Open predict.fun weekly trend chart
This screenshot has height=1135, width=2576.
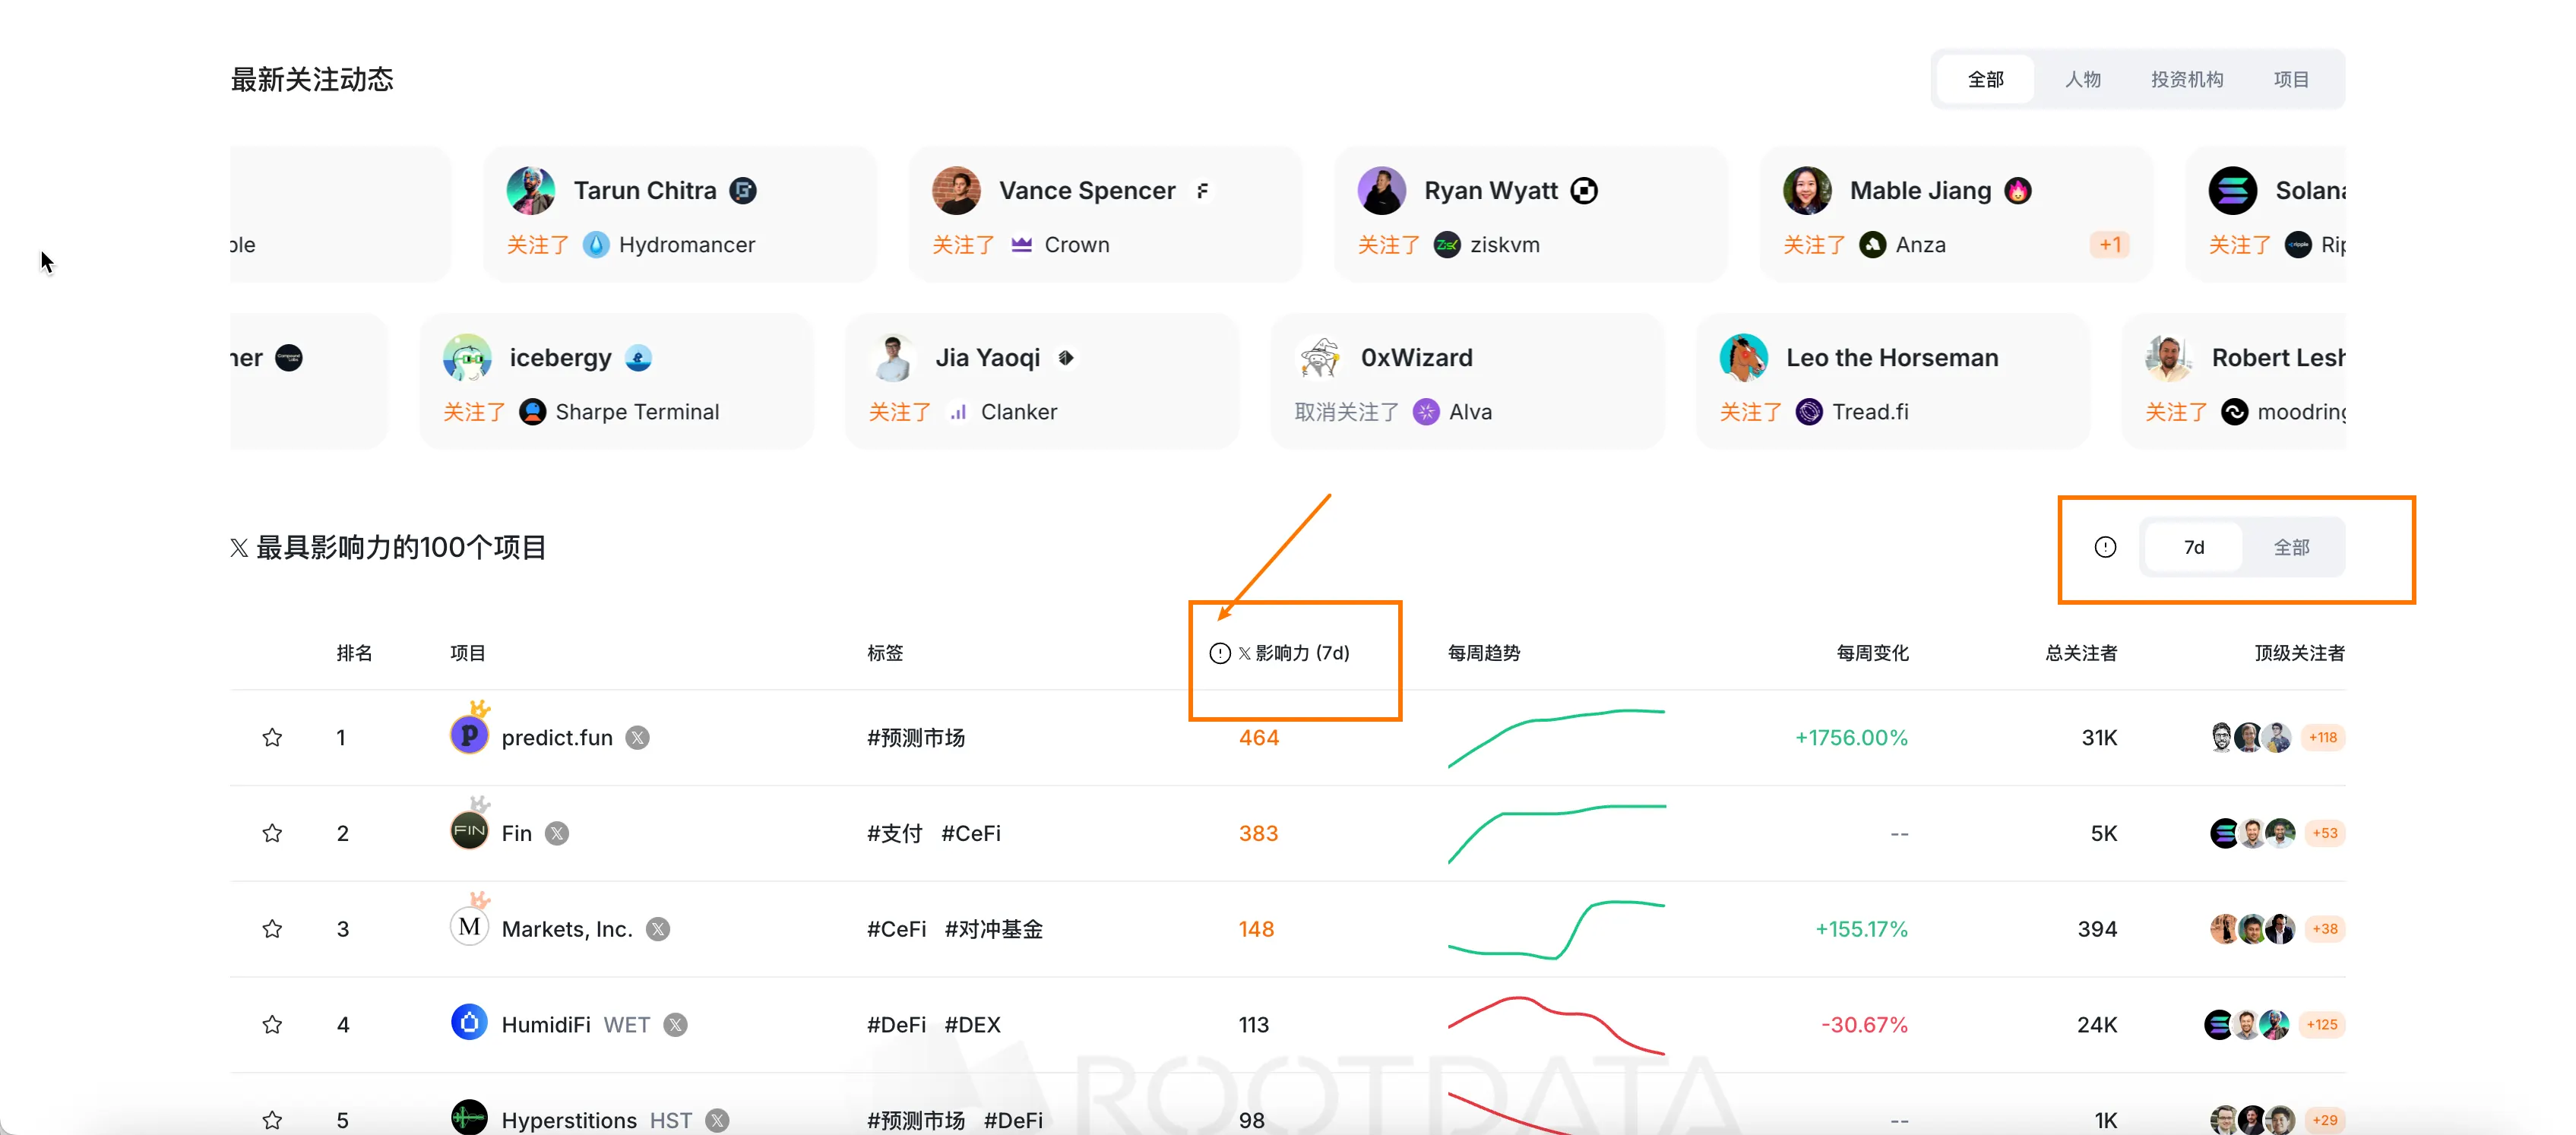click(x=1556, y=737)
